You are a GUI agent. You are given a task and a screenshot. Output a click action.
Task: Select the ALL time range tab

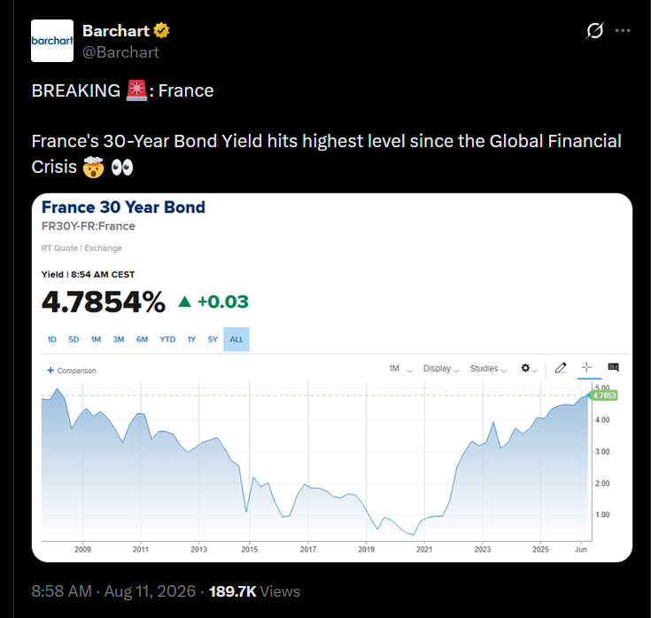pyautogui.click(x=236, y=339)
